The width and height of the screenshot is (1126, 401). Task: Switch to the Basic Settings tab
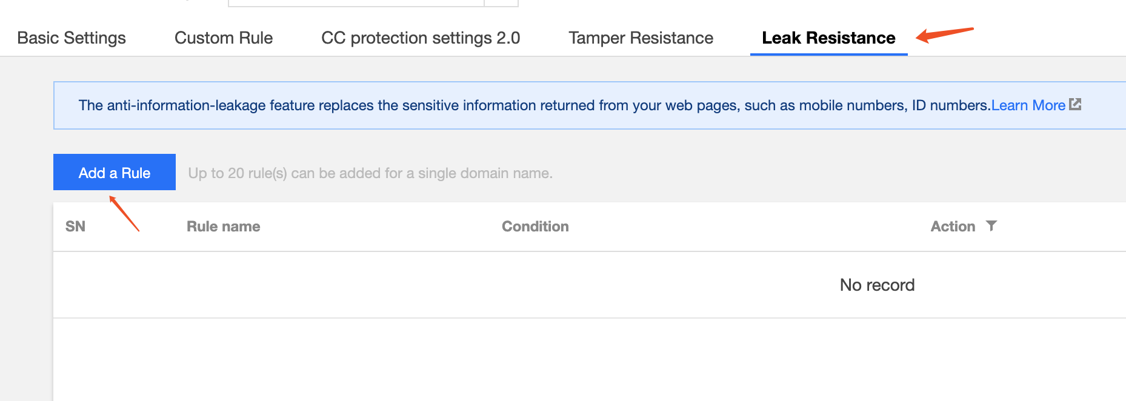tap(72, 38)
